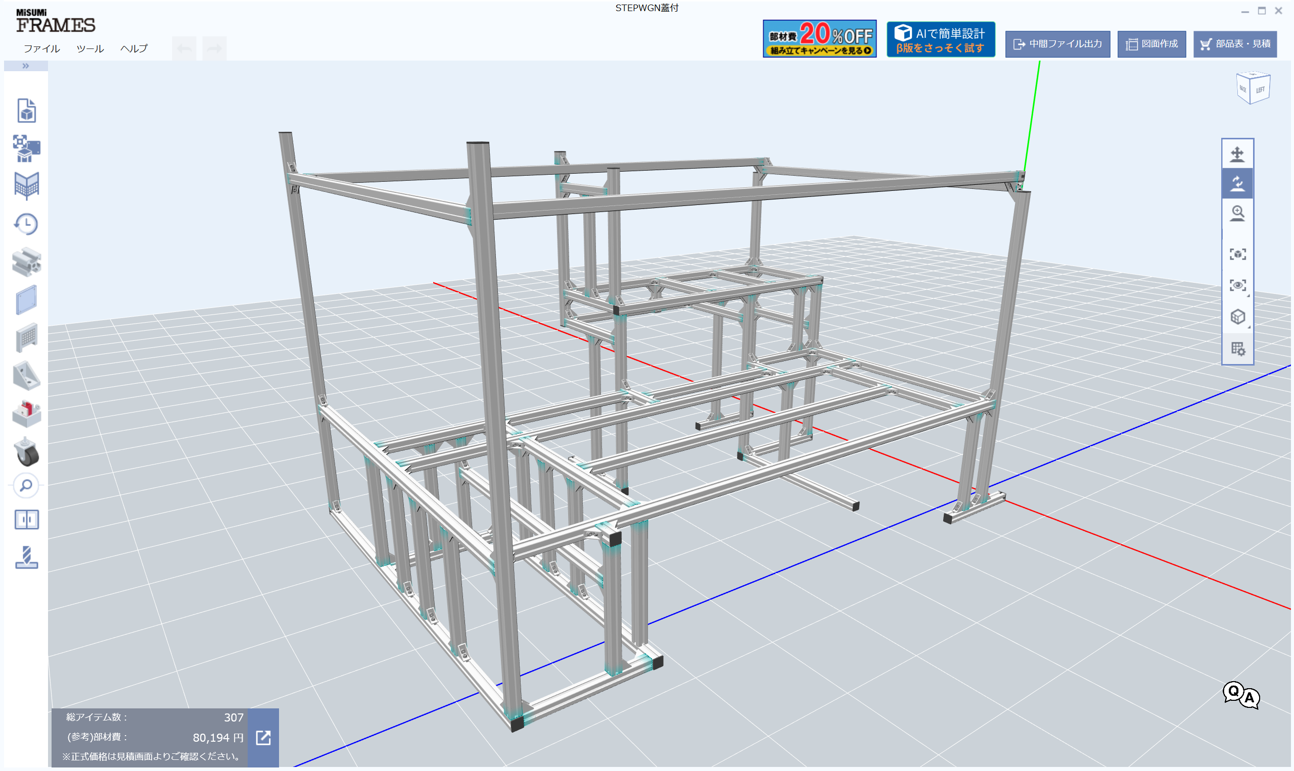Activate the pan view mode
1294x771 pixels.
click(x=1237, y=155)
